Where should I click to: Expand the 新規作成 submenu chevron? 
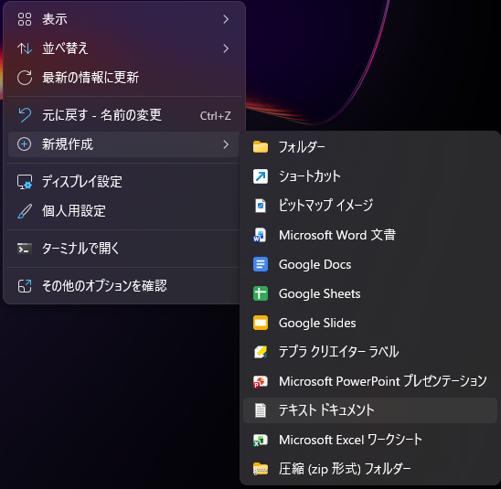click(226, 144)
